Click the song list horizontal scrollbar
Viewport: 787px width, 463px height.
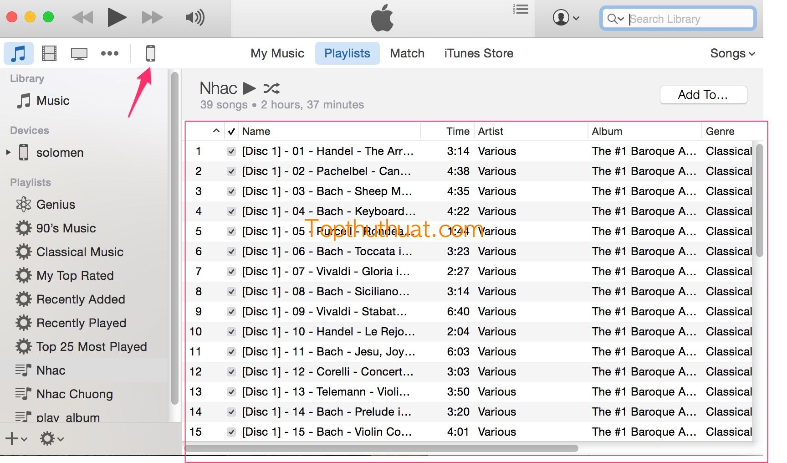382,448
